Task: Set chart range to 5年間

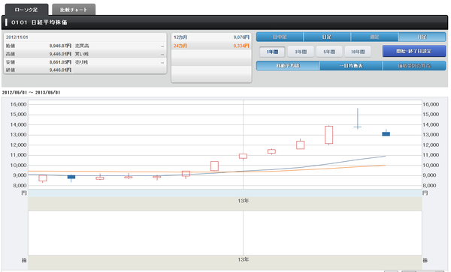Action: point(329,52)
